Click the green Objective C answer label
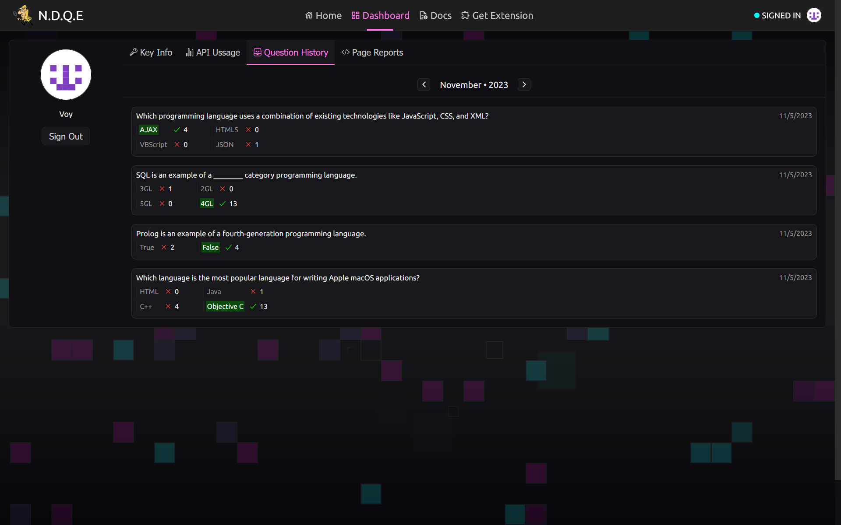 tap(225, 307)
